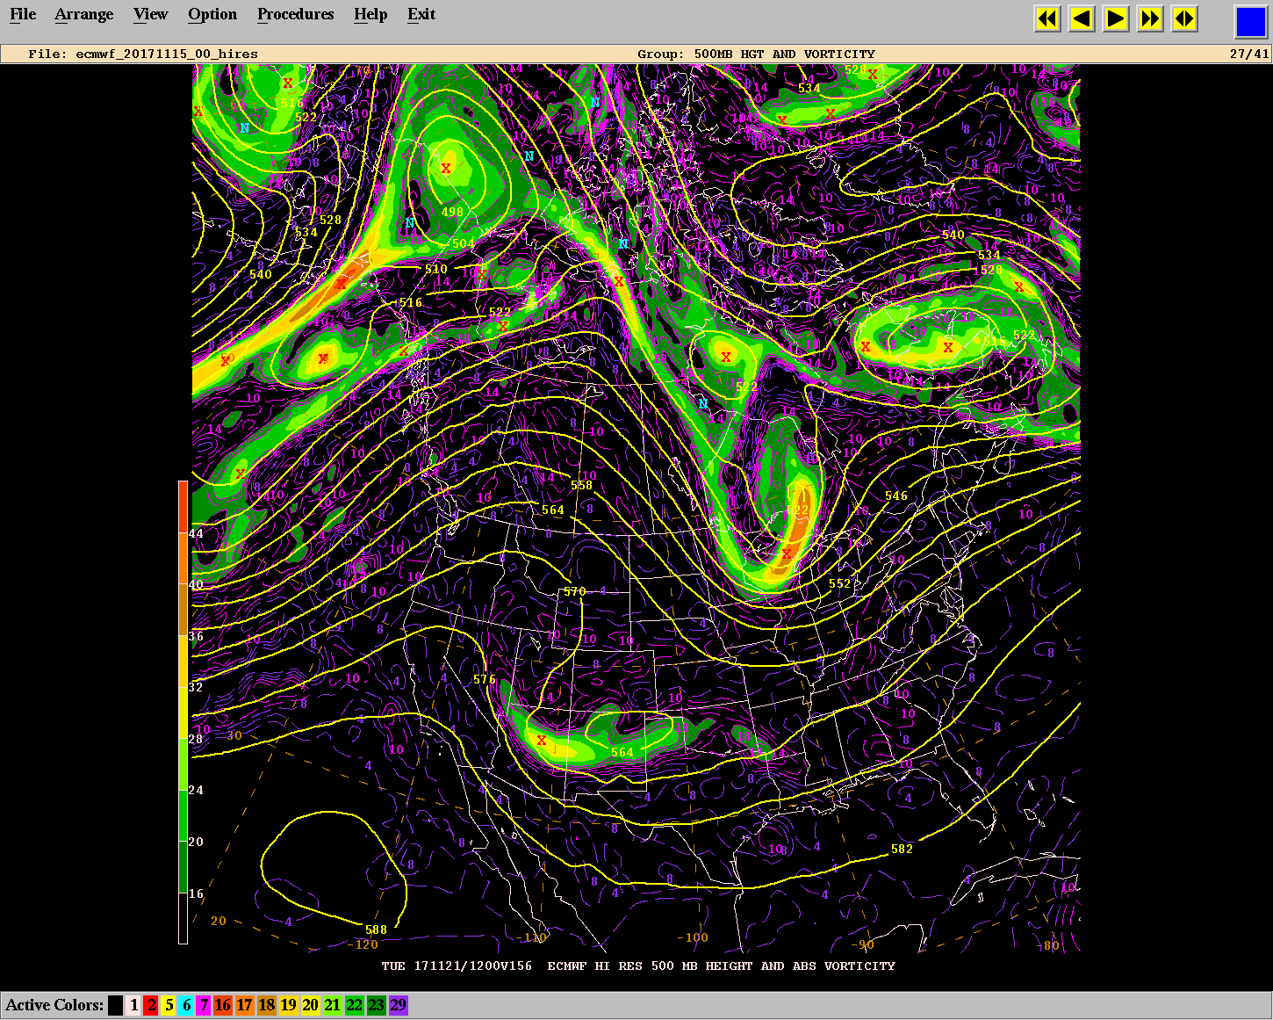The width and height of the screenshot is (1273, 1020).
Task: Pick cyan color swatch number 6
Action: 186,1005
